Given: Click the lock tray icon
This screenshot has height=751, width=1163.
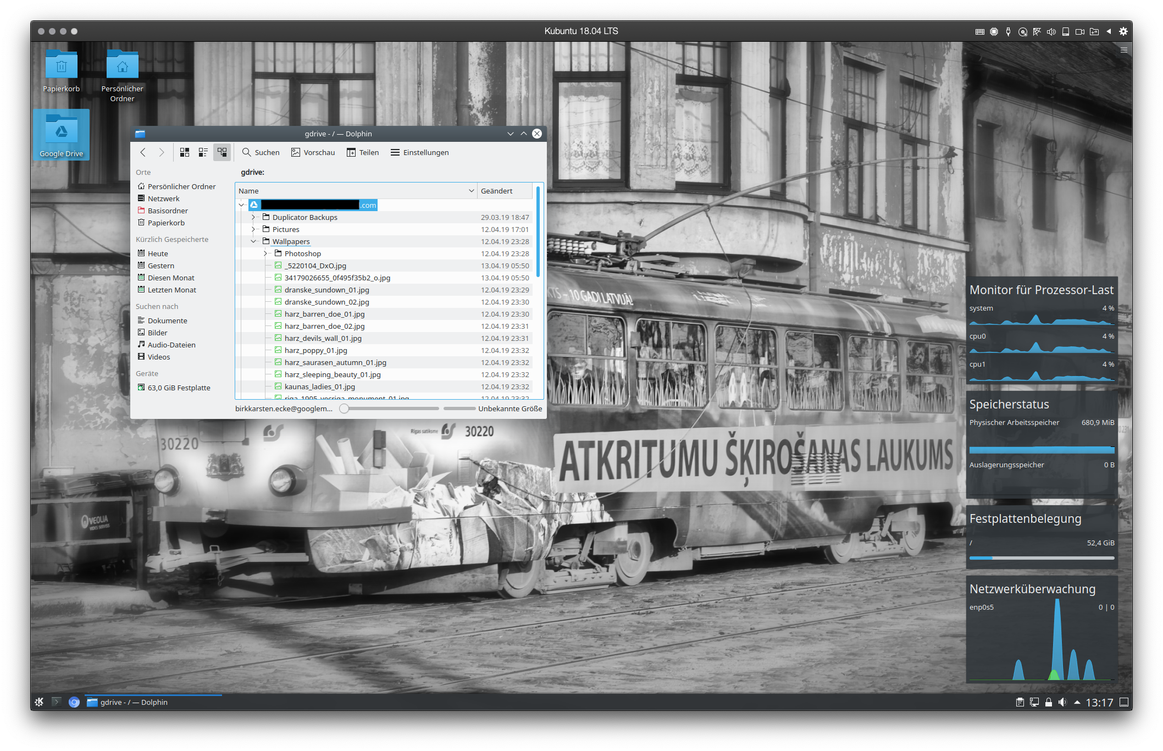Looking at the screenshot, I should [x=1048, y=702].
